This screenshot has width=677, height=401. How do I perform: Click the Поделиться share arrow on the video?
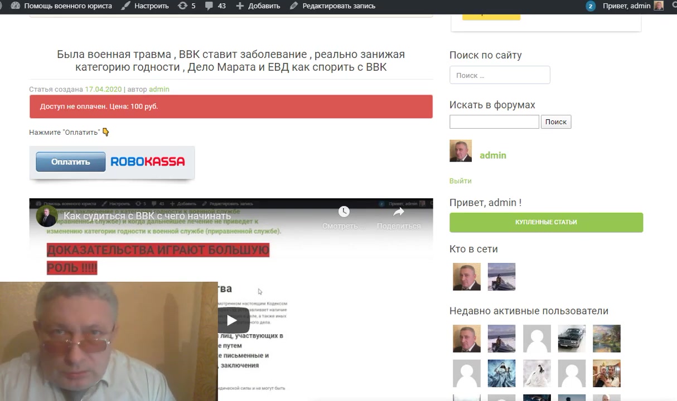(398, 212)
